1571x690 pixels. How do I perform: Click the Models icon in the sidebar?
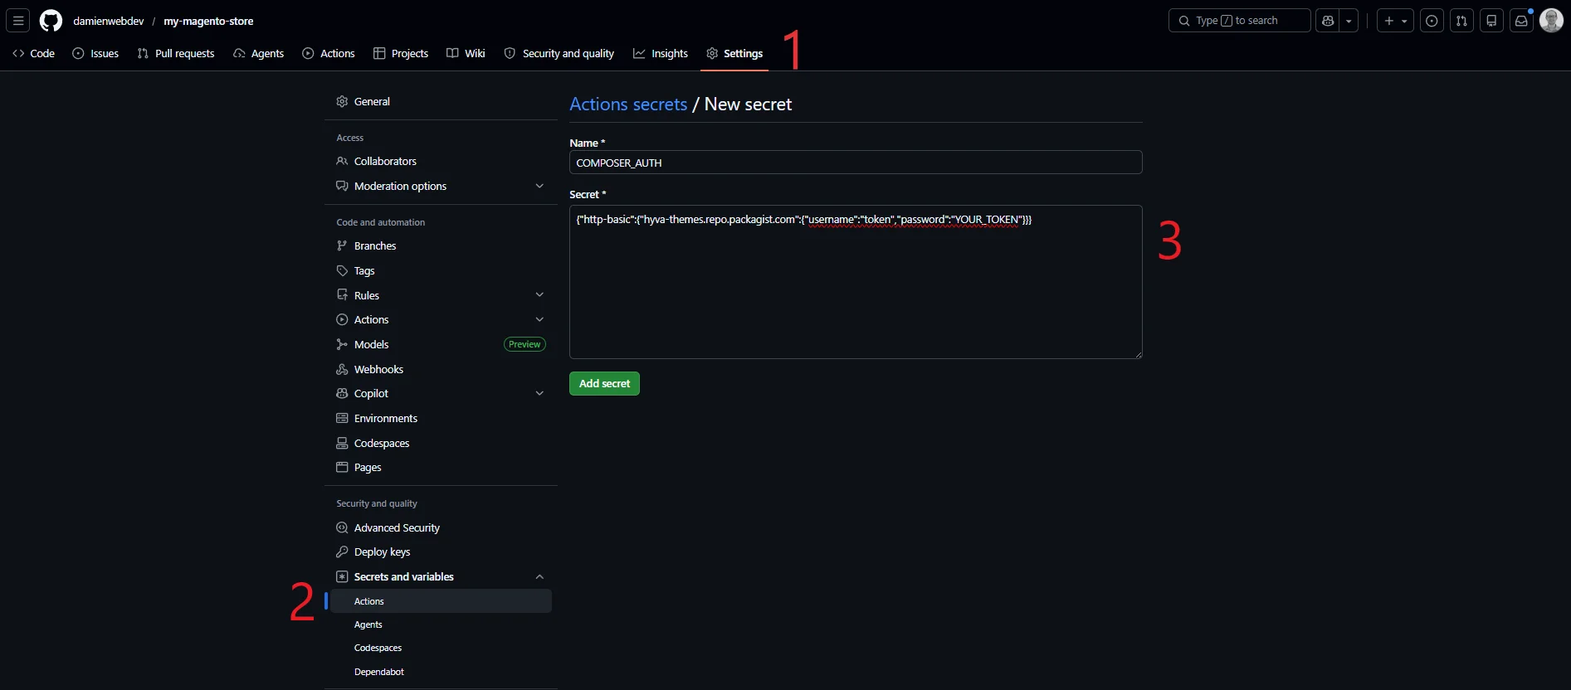[342, 344]
